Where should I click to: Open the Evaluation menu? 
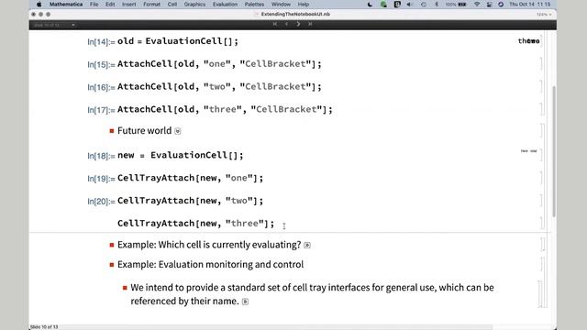point(225,5)
